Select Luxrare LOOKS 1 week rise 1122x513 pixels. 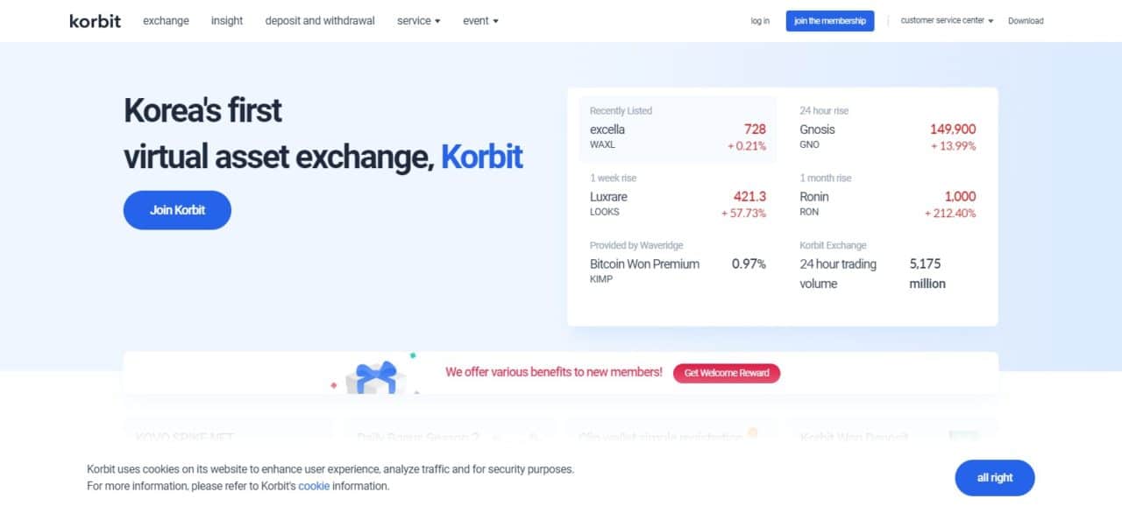pos(678,197)
